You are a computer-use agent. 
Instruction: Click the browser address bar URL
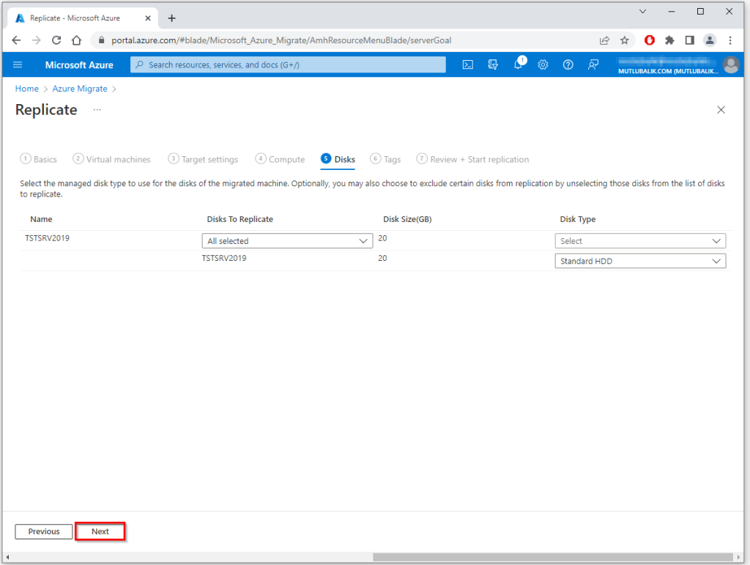click(x=281, y=40)
